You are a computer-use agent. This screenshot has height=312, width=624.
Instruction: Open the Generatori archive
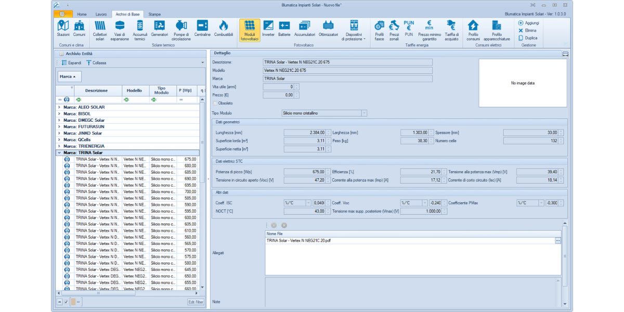pyautogui.click(x=160, y=30)
